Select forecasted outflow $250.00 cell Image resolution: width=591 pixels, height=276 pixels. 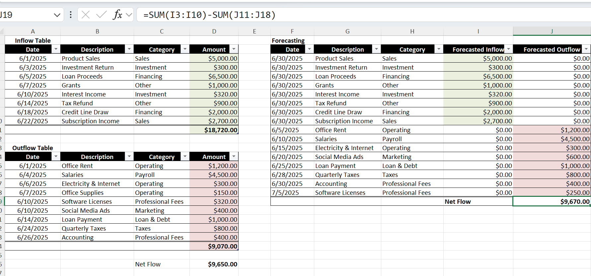pyautogui.click(x=552, y=193)
